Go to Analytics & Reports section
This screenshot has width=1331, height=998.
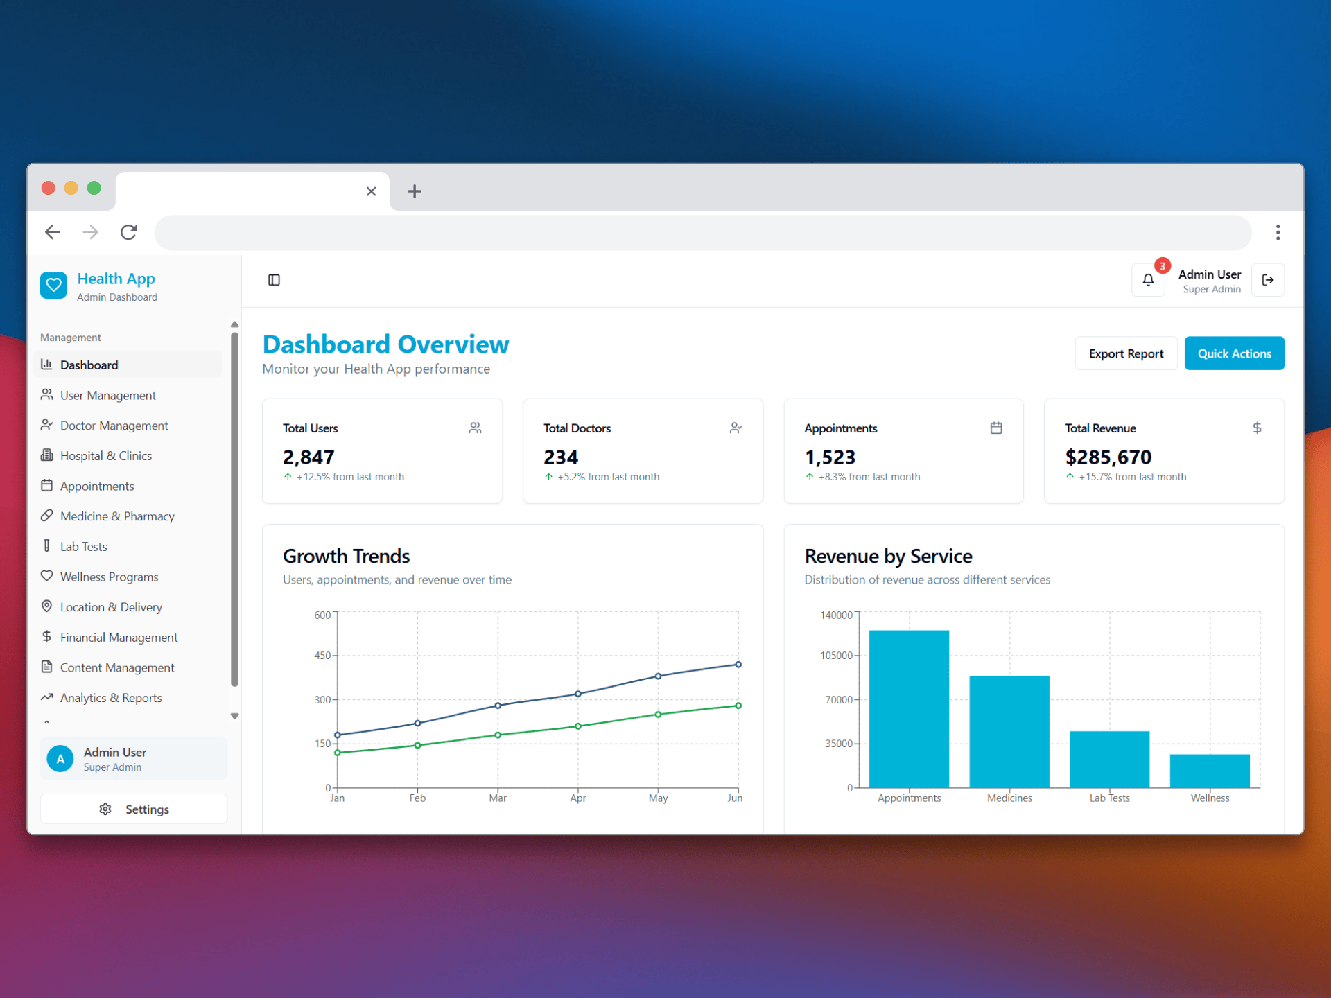coord(111,698)
